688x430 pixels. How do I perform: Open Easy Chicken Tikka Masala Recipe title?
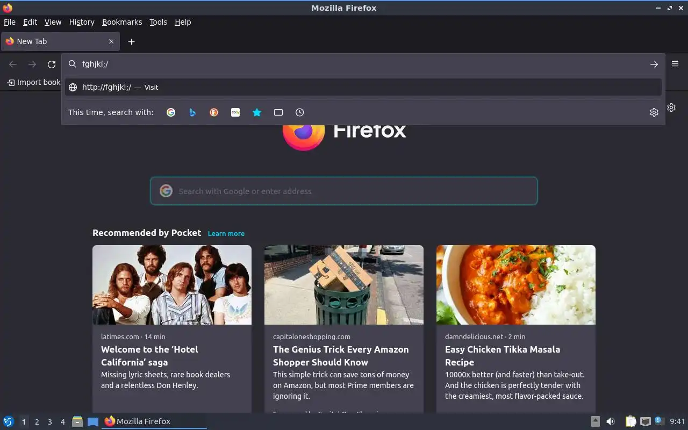pyautogui.click(x=503, y=356)
